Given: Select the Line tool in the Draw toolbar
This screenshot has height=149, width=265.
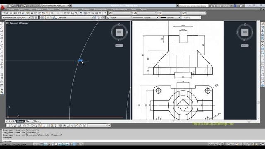Looking at the screenshot, I should click(2, 23).
